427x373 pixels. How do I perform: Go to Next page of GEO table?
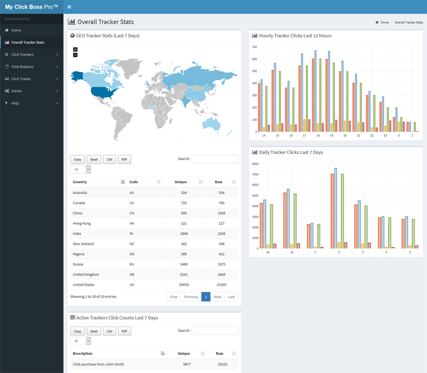pyautogui.click(x=217, y=297)
